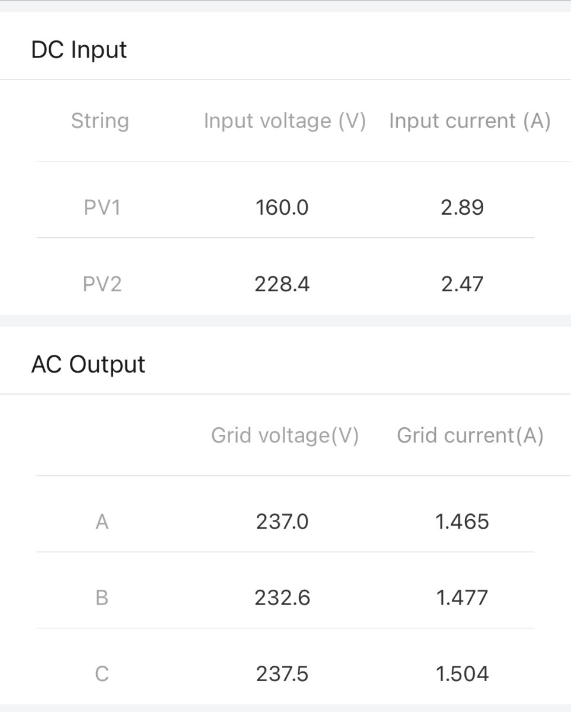This screenshot has height=712, width=571.
Task: Click the phase B row label
Action: pyautogui.click(x=102, y=598)
